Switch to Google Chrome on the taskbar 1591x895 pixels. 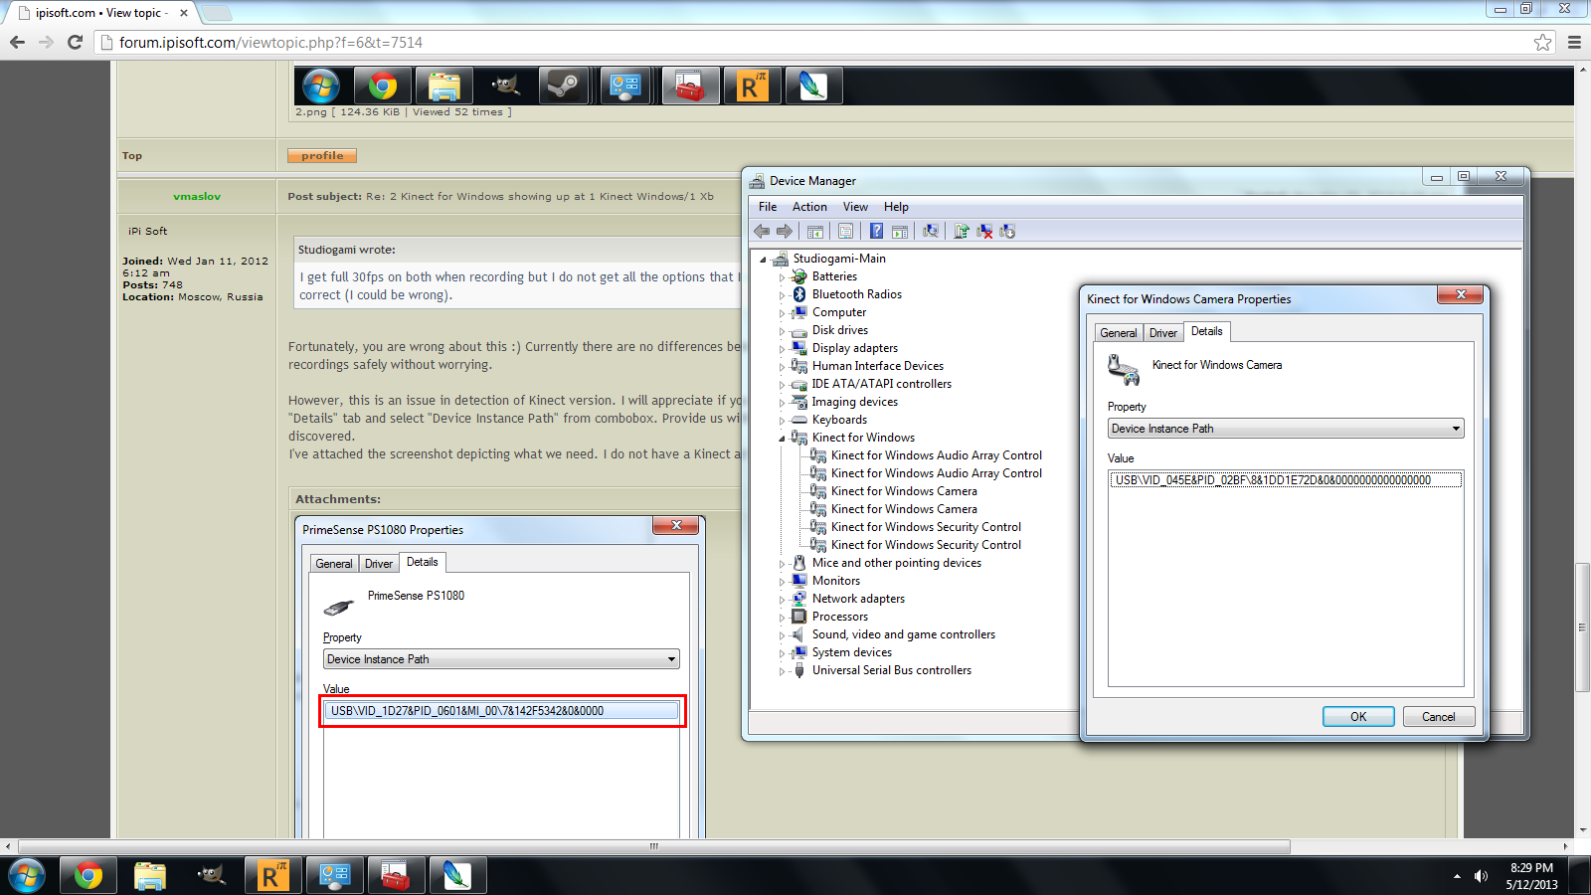pos(88,876)
